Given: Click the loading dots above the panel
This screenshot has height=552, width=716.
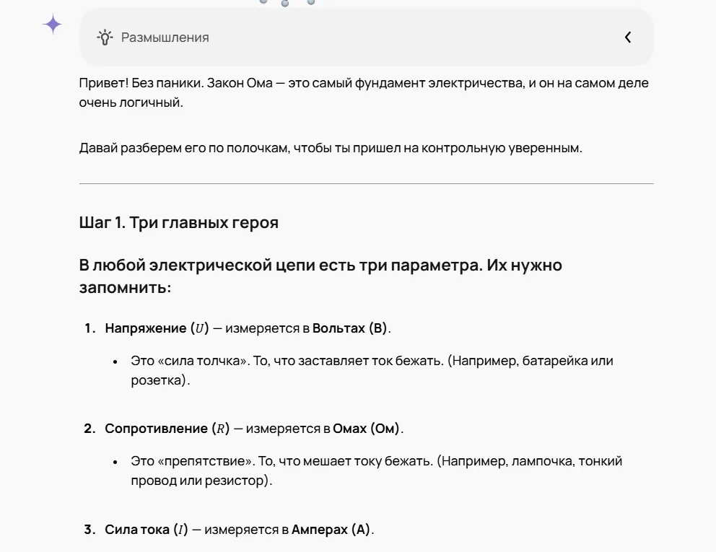Looking at the screenshot, I should pos(287,2).
